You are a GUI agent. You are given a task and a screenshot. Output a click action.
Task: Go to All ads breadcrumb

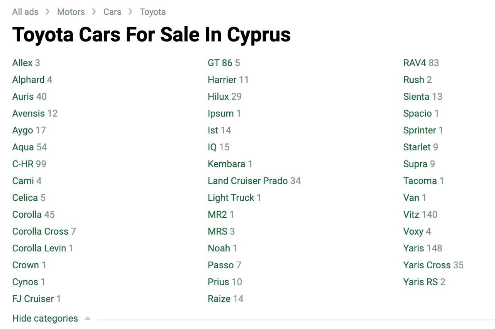[x=25, y=12]
